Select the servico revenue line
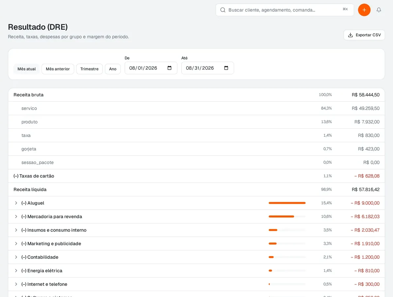 (x=196, y=108)
